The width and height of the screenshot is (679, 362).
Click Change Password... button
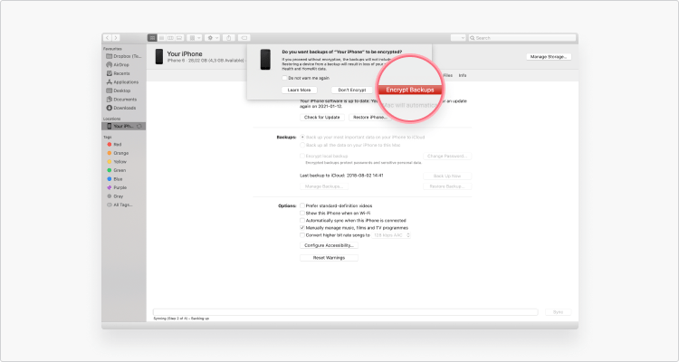point(447,157)
